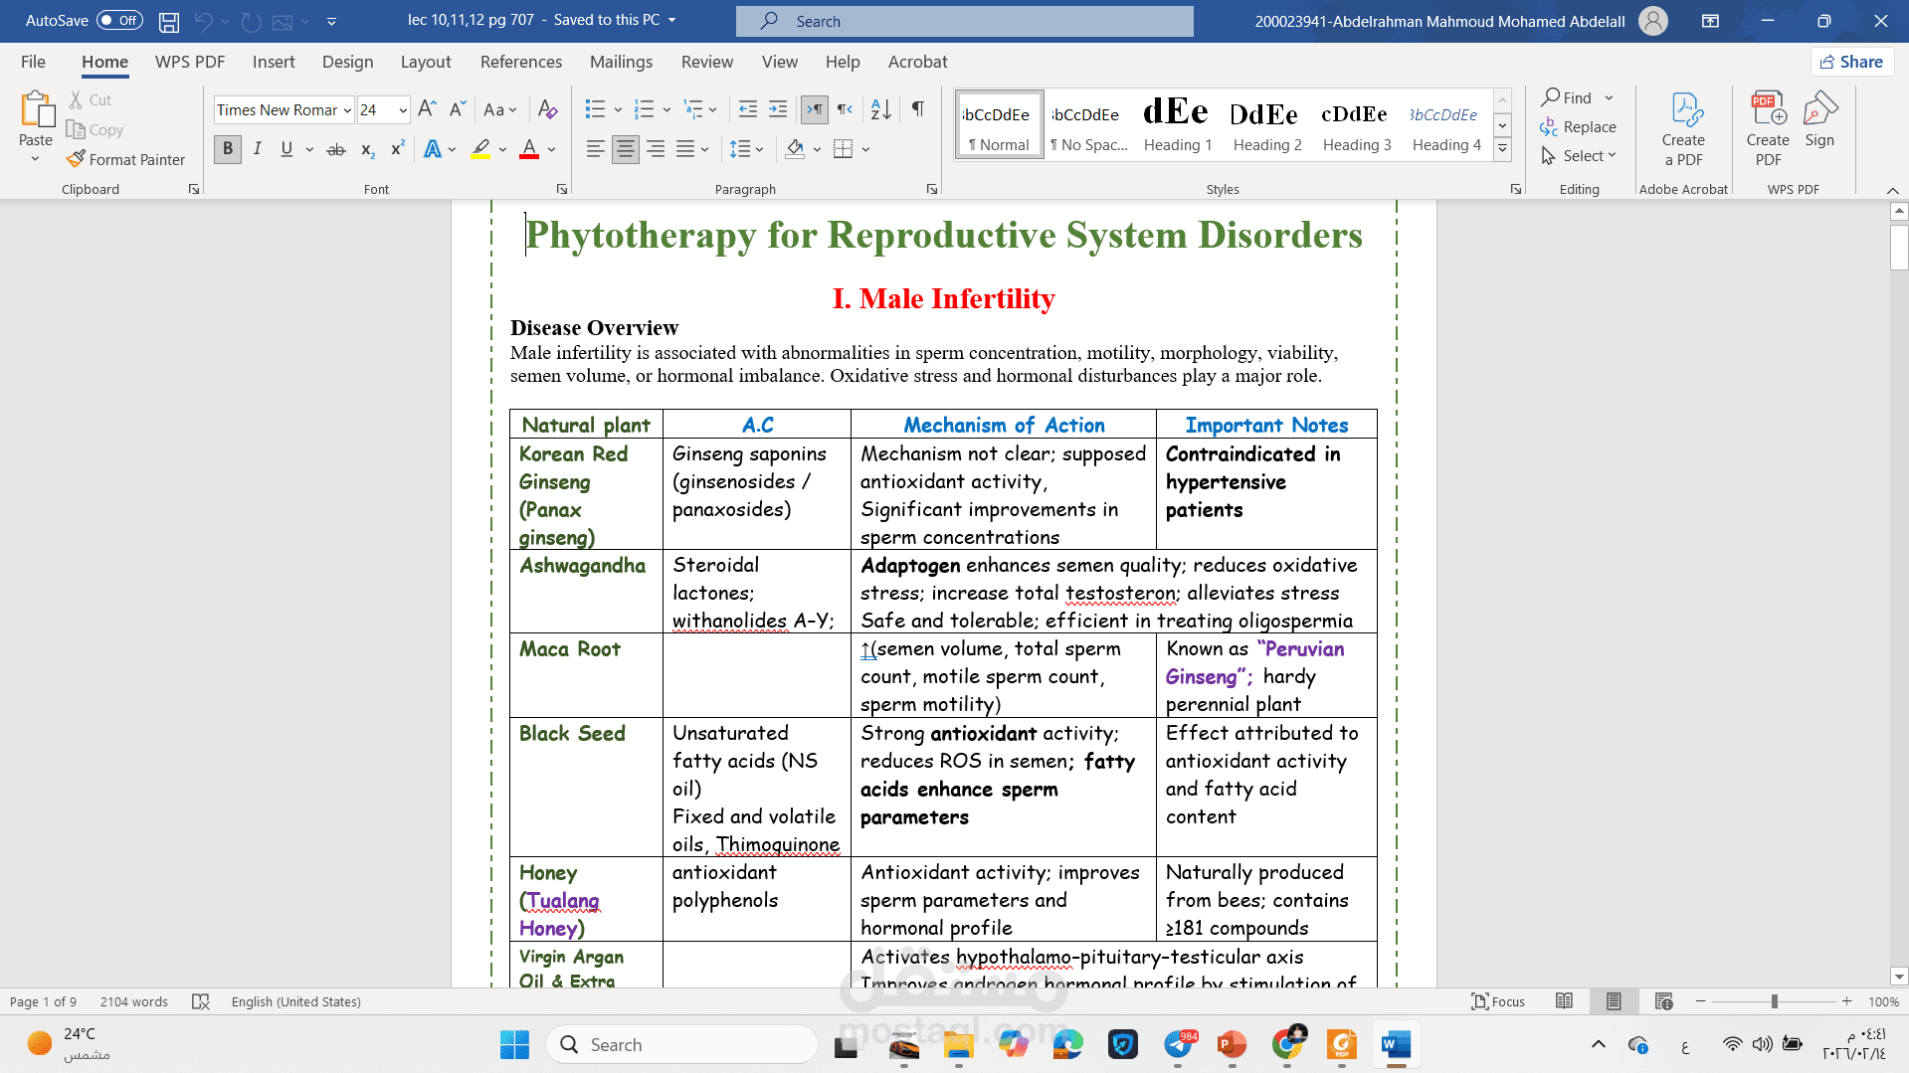Align text to the left
The height and width of the screenshot is (1073, 1909).
[595, 149]
